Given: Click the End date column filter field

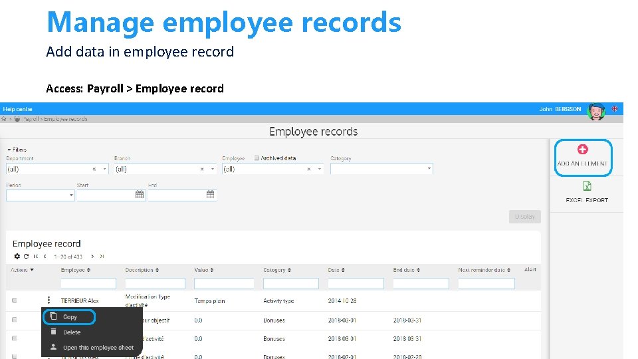Looking at the screenshot, I should [421, 283].
